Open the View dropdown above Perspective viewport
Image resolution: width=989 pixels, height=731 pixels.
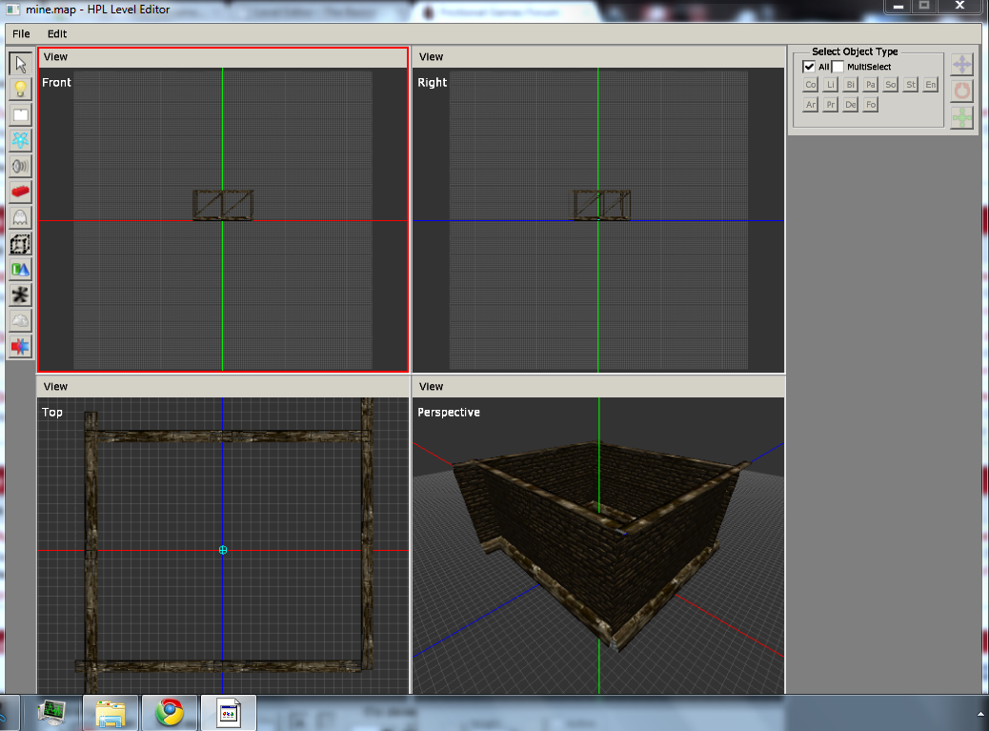click(431, 387)
